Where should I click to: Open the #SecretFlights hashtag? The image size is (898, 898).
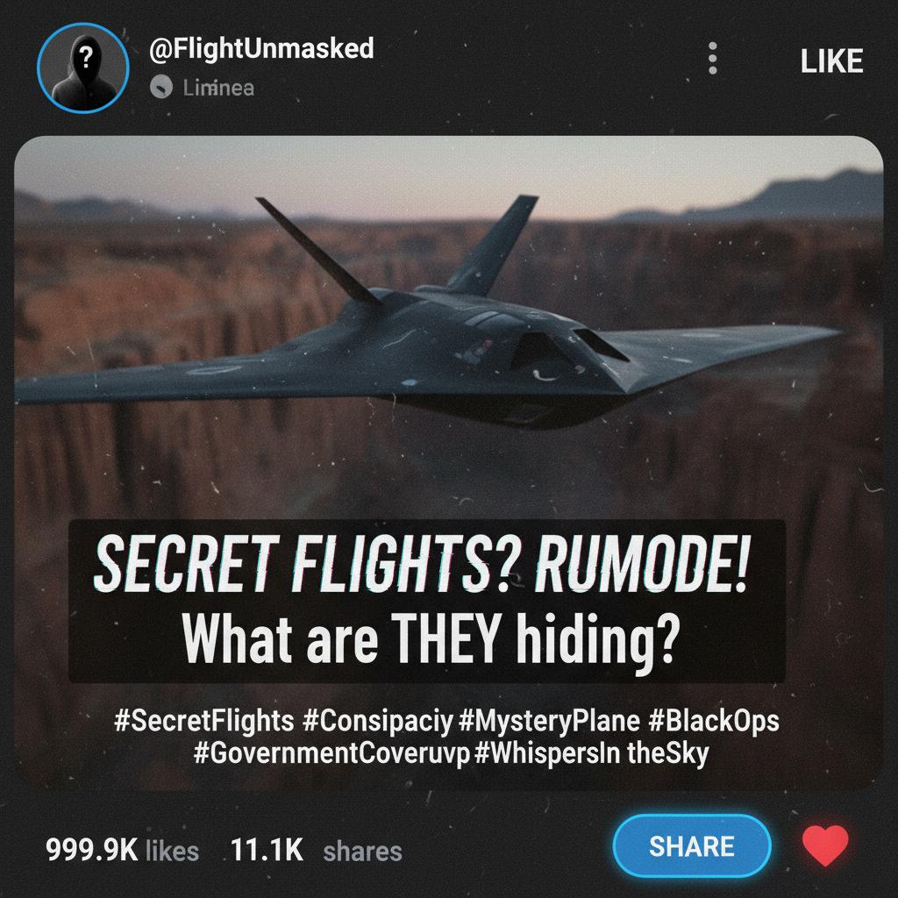point(203,721)
